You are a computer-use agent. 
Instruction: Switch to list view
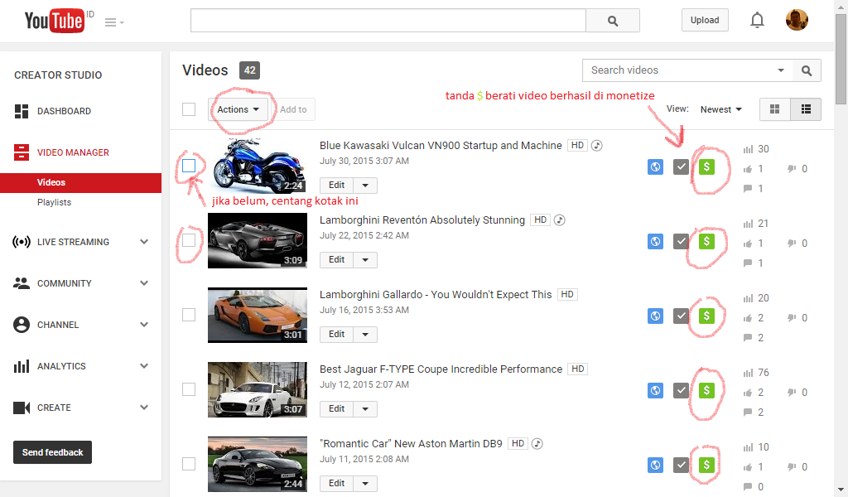click(806, 109)
